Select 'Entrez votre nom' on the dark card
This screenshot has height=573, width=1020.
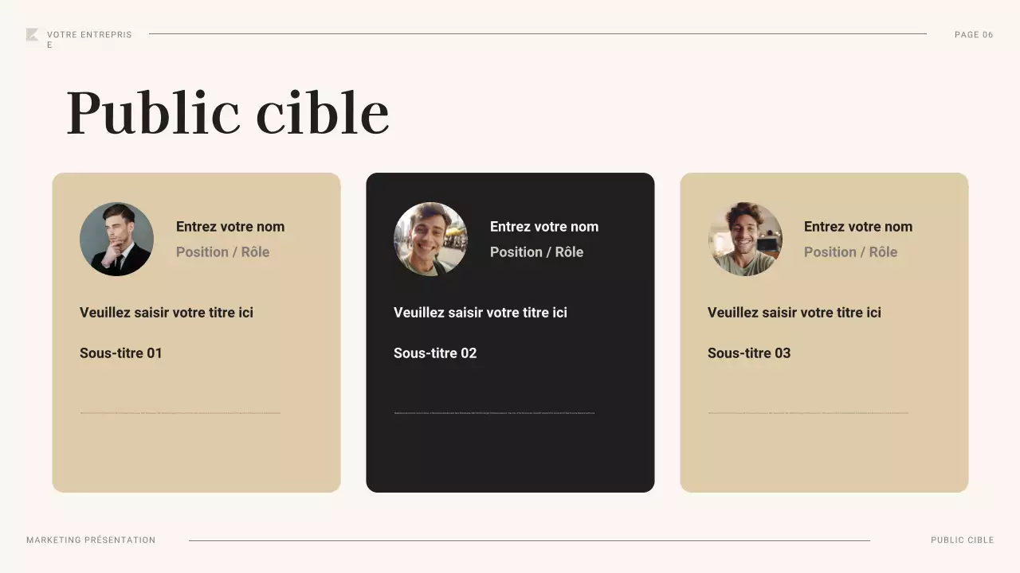(544, 227)
